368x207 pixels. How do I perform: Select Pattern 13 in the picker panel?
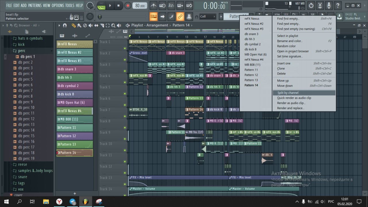coord(75,145)
